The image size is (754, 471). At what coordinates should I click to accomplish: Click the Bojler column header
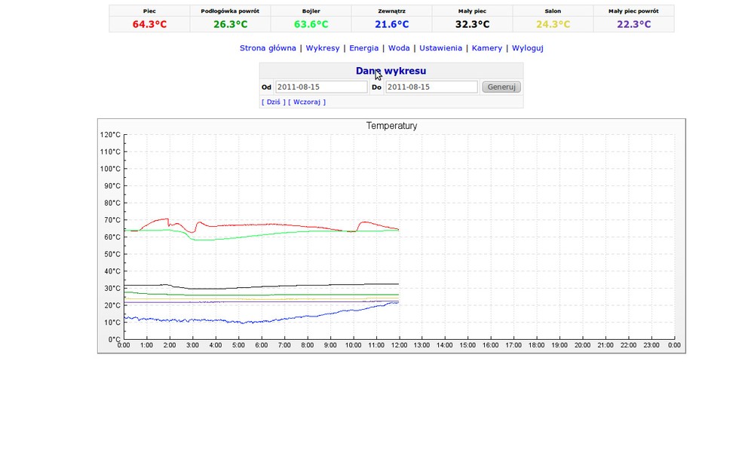[311, 11]
